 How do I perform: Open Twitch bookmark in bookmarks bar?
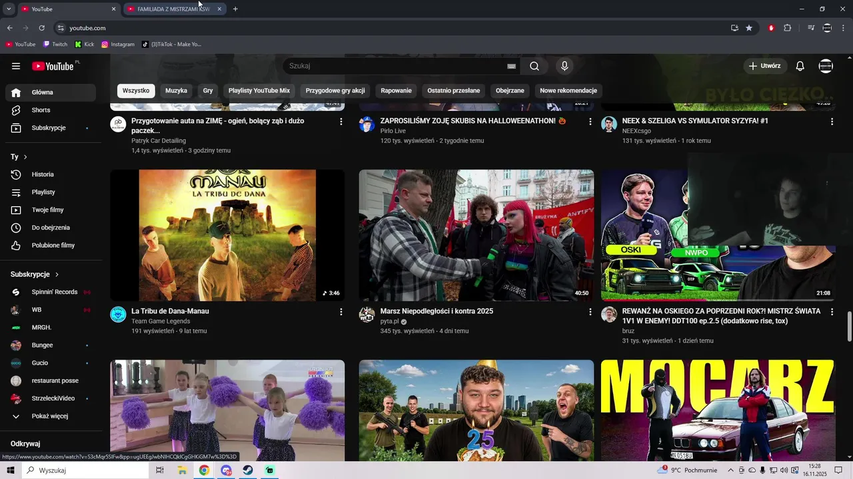[x=55, y=45]
